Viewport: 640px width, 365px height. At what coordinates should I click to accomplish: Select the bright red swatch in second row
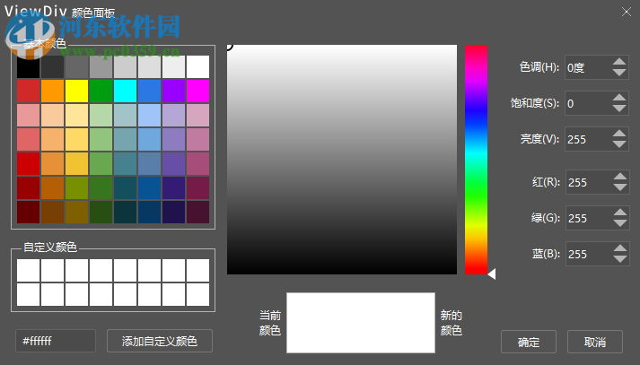[28, 91]
